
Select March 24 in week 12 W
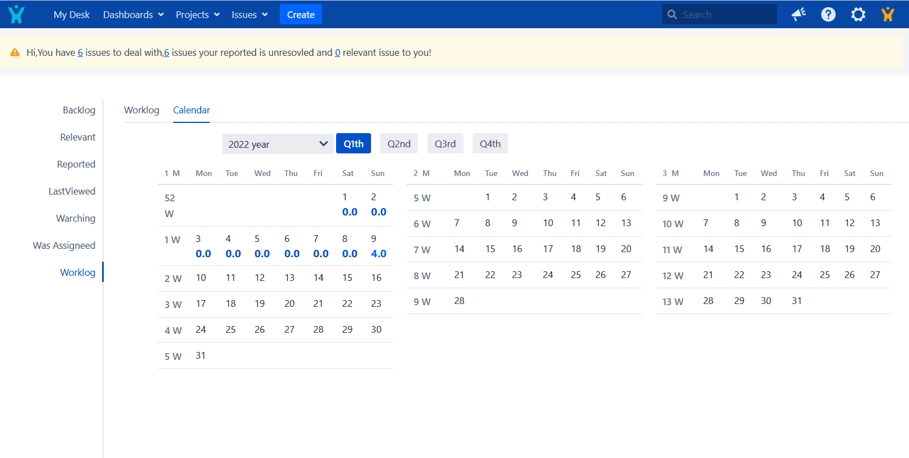(x=797, y=275)
